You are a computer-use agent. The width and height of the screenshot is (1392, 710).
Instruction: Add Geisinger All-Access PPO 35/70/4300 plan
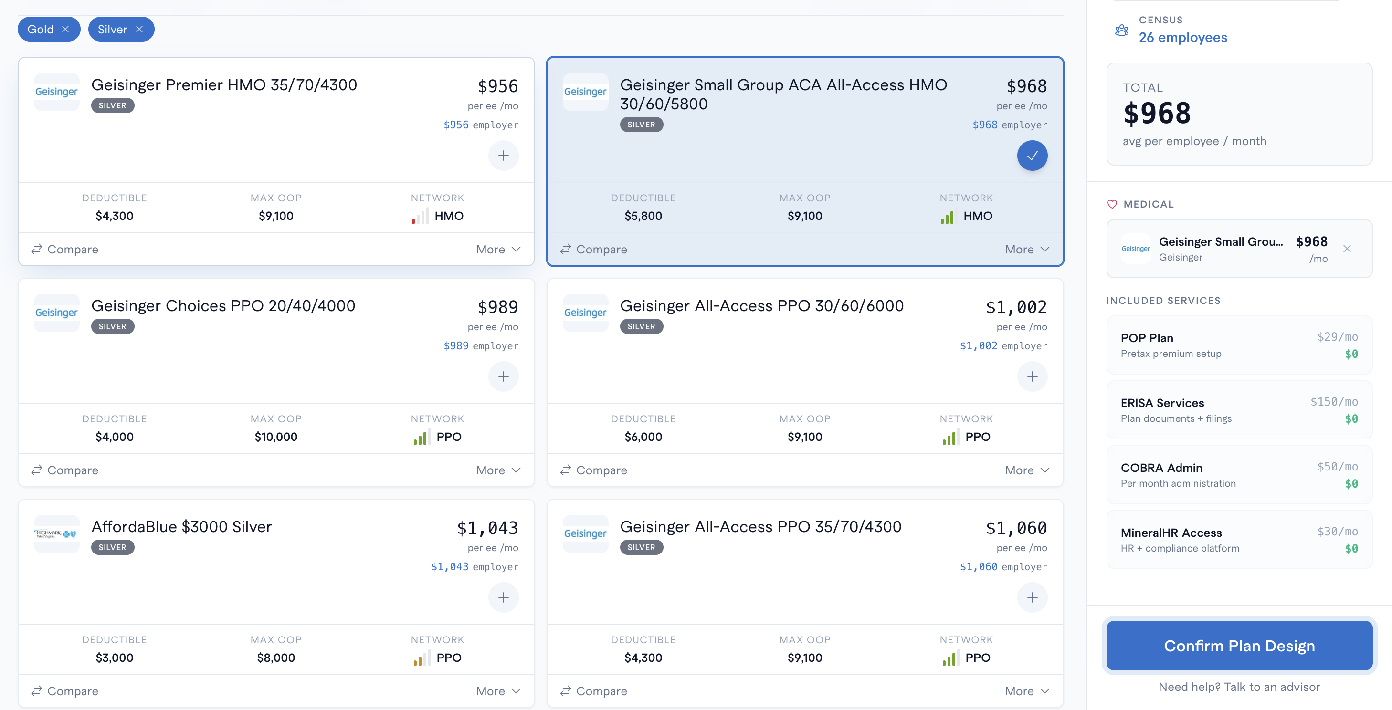[x=1032, y=597]
